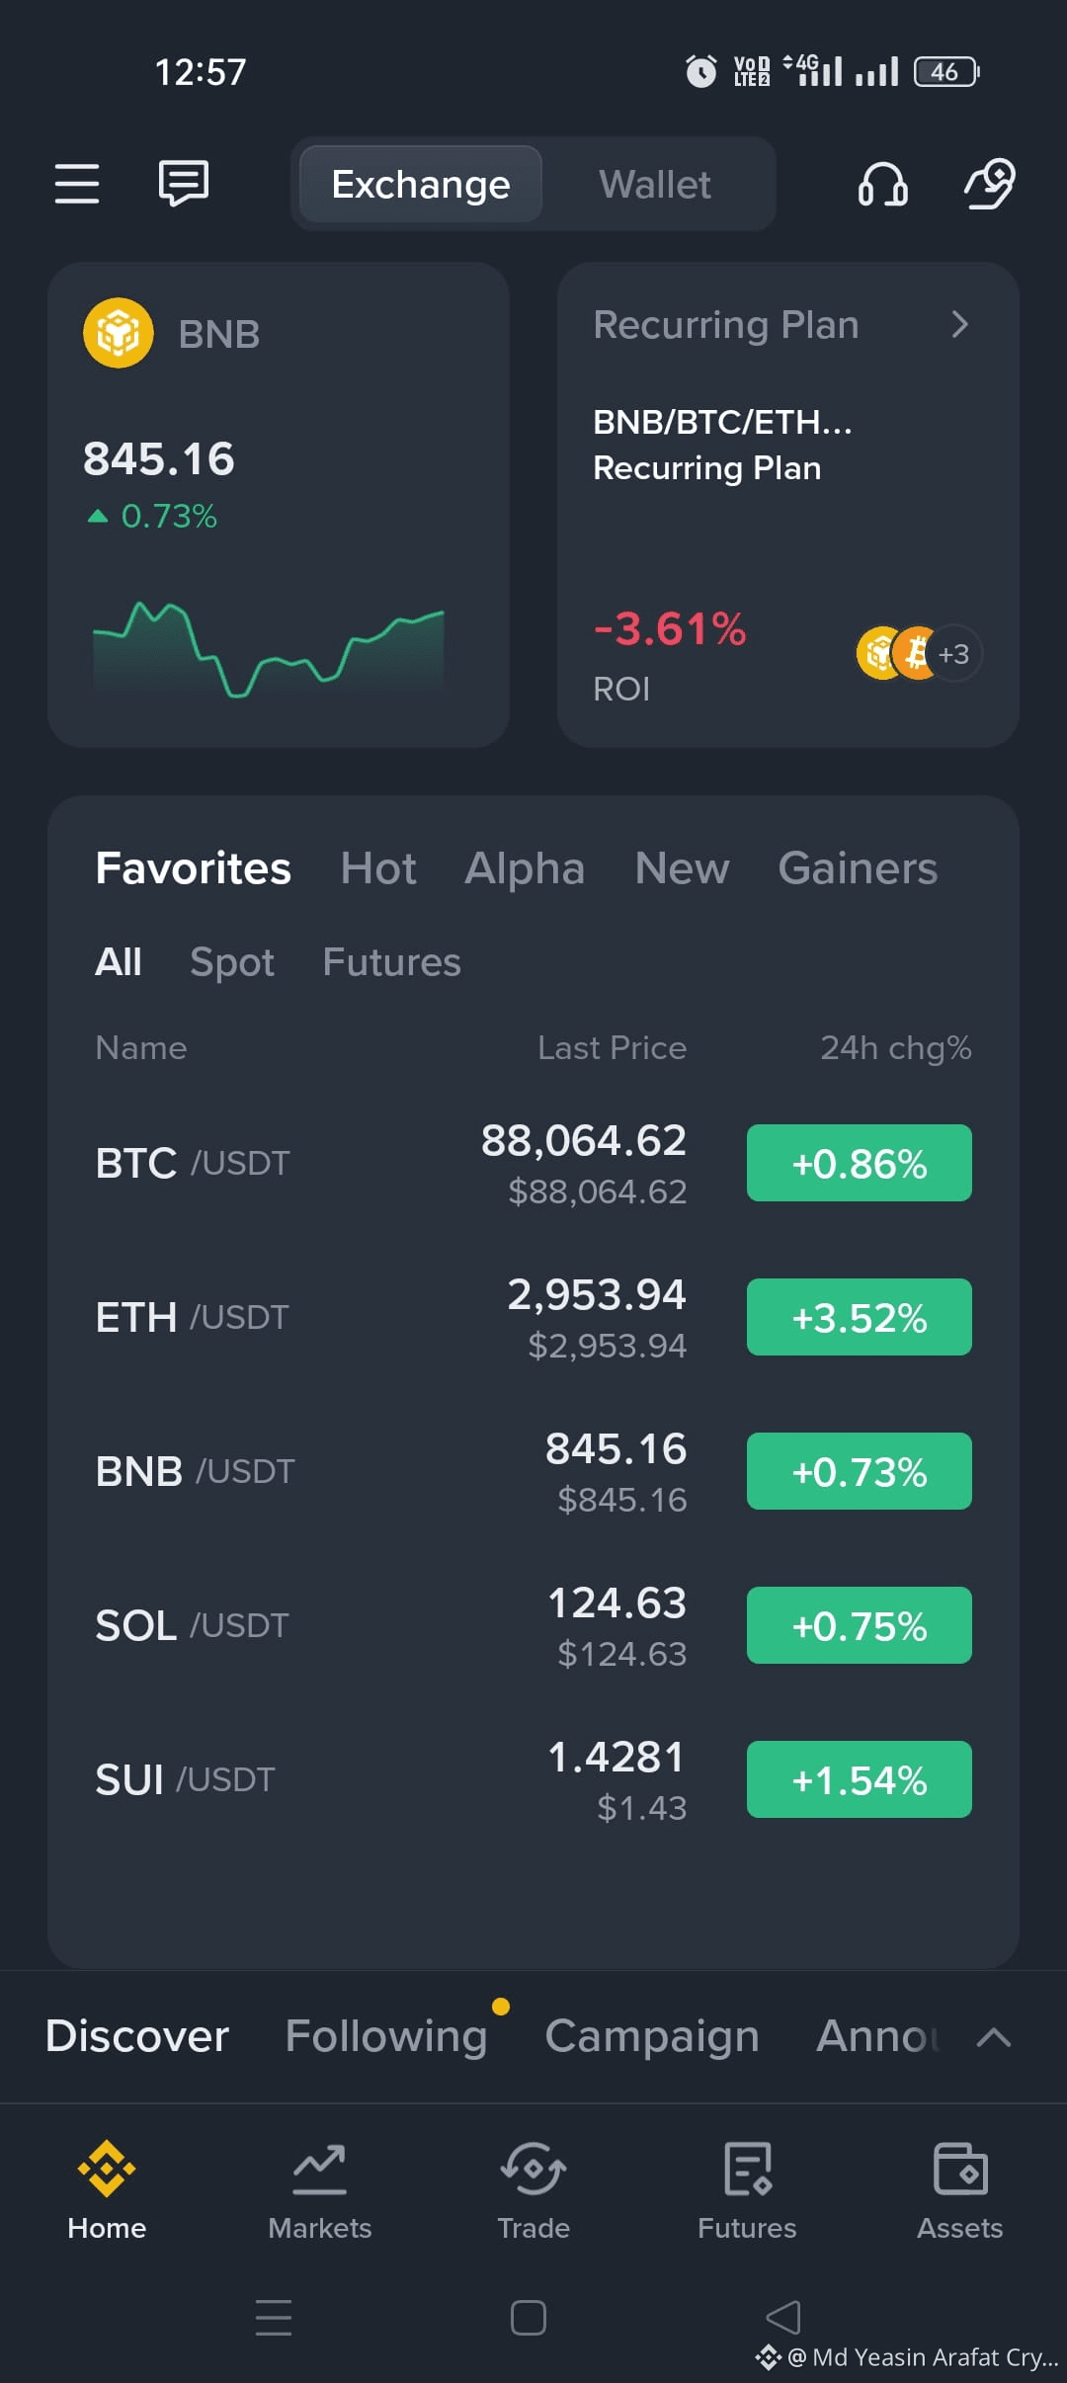This screenshot has width=1067, height=2383.
Task: Open the hamburger menu icon
Action: (77, 184)
